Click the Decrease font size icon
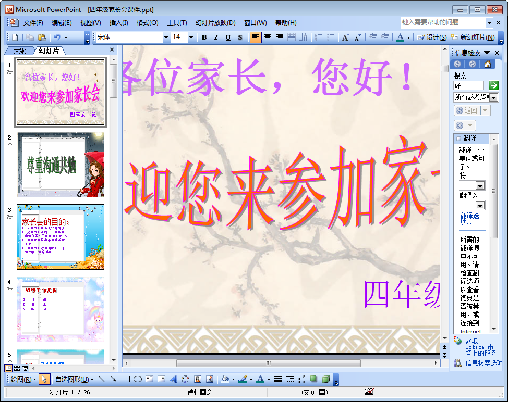This screenshot has height=402, width=508. (x=358, y=37)
